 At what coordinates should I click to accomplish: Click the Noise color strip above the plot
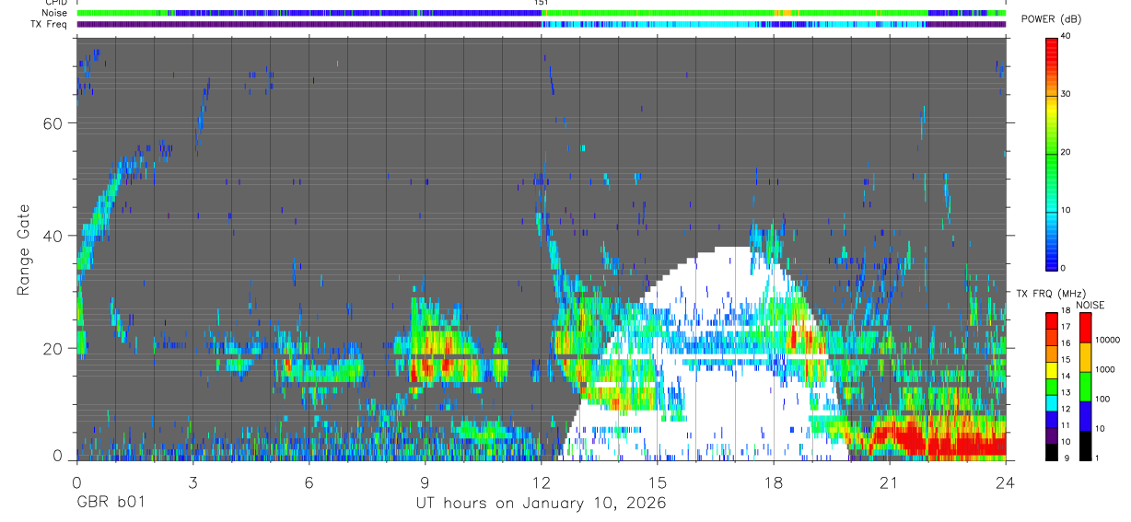coord(542,14)
